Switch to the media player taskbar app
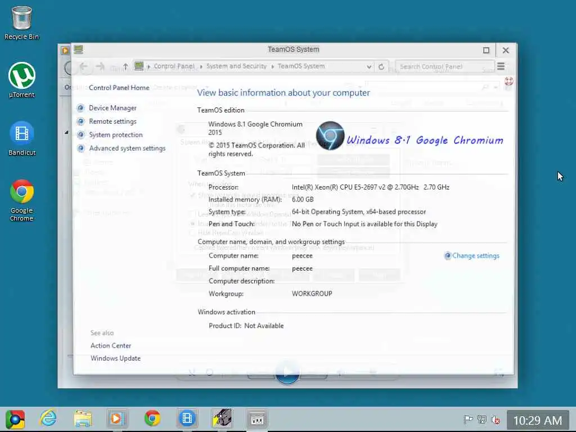This screenshot has height=432, width=576. pos(117,418)
